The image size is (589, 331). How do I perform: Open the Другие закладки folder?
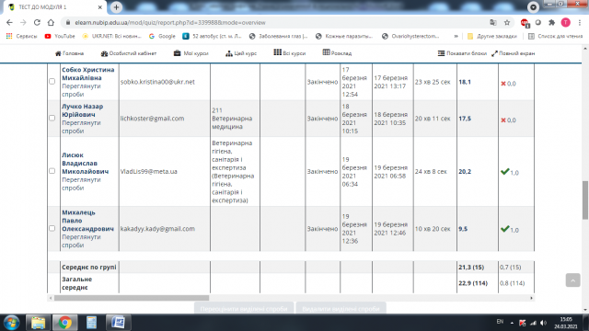click(x=492, y=36)
